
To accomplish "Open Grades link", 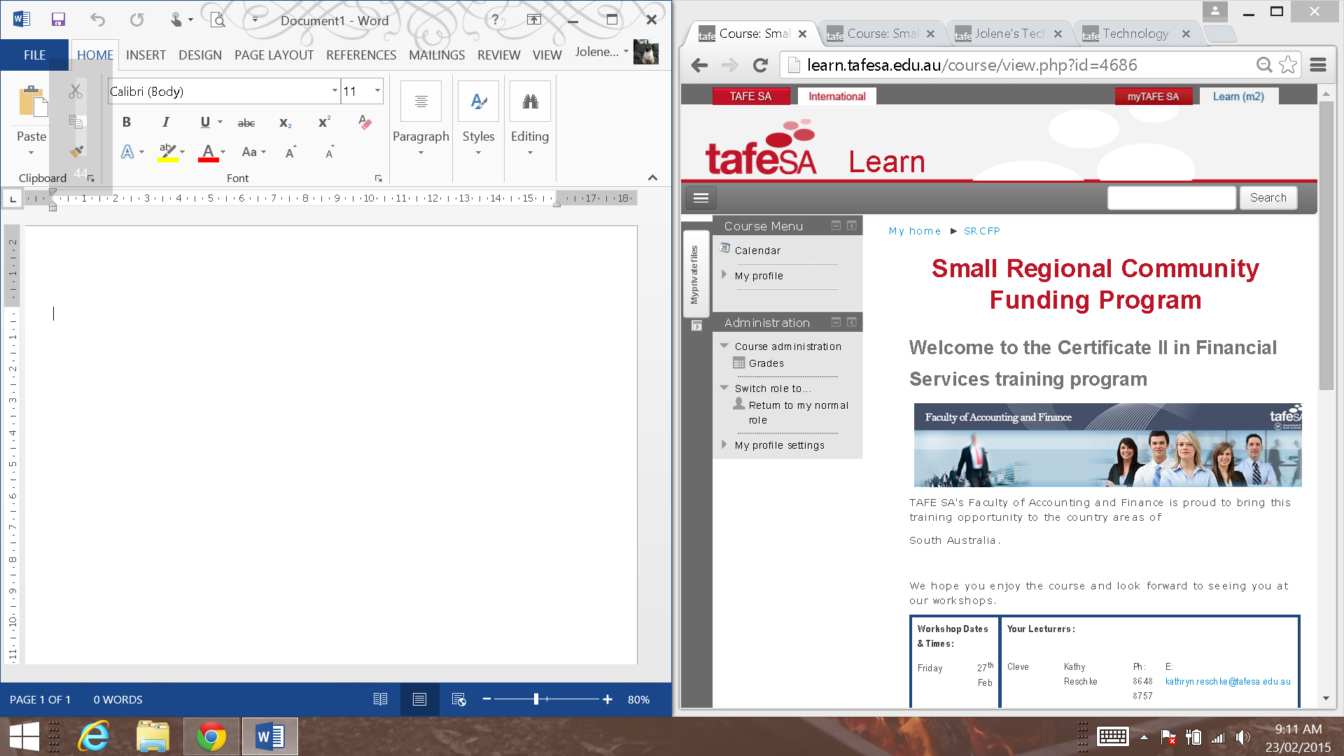I will pyautogui.click(x=766, y=363).
